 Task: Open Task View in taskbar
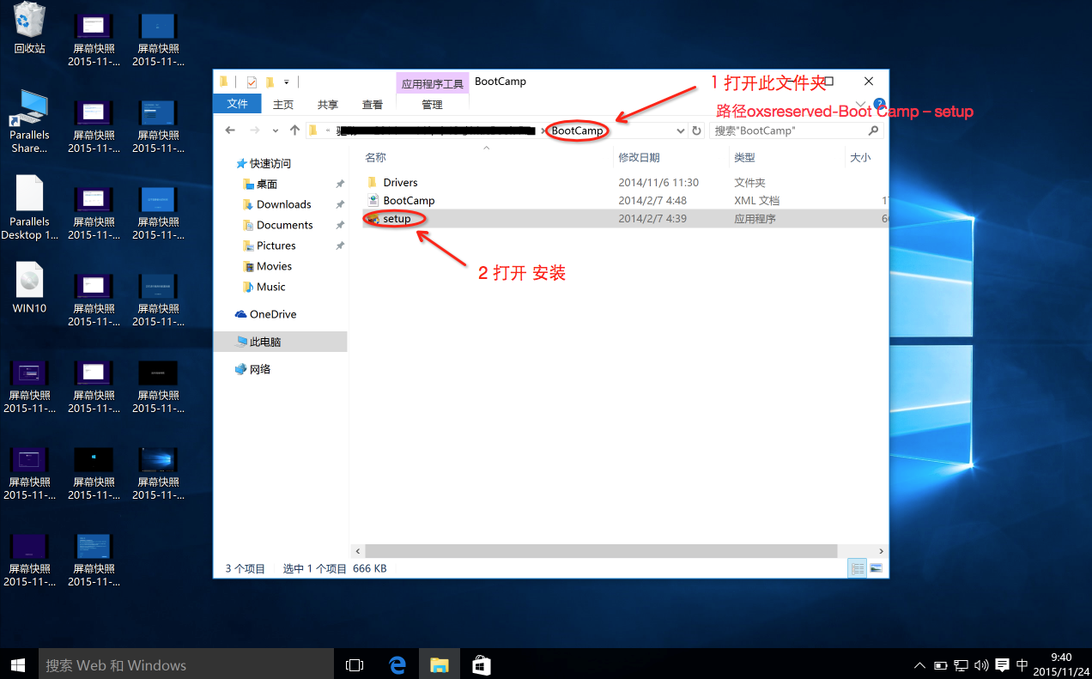pyautogui.click(x=354, y=664)
